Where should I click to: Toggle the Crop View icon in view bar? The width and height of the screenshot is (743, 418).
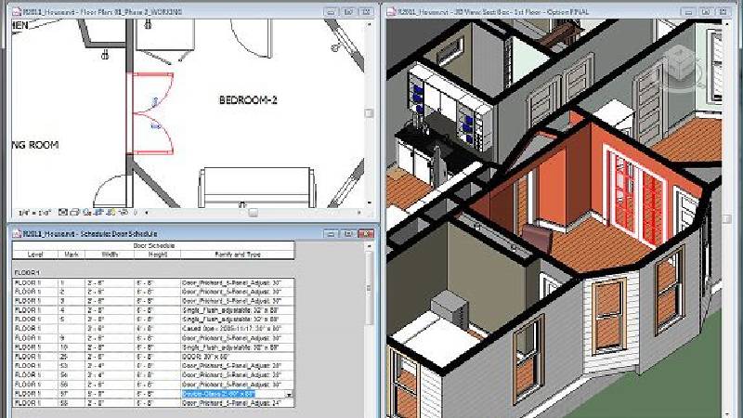tap(98, 213)
